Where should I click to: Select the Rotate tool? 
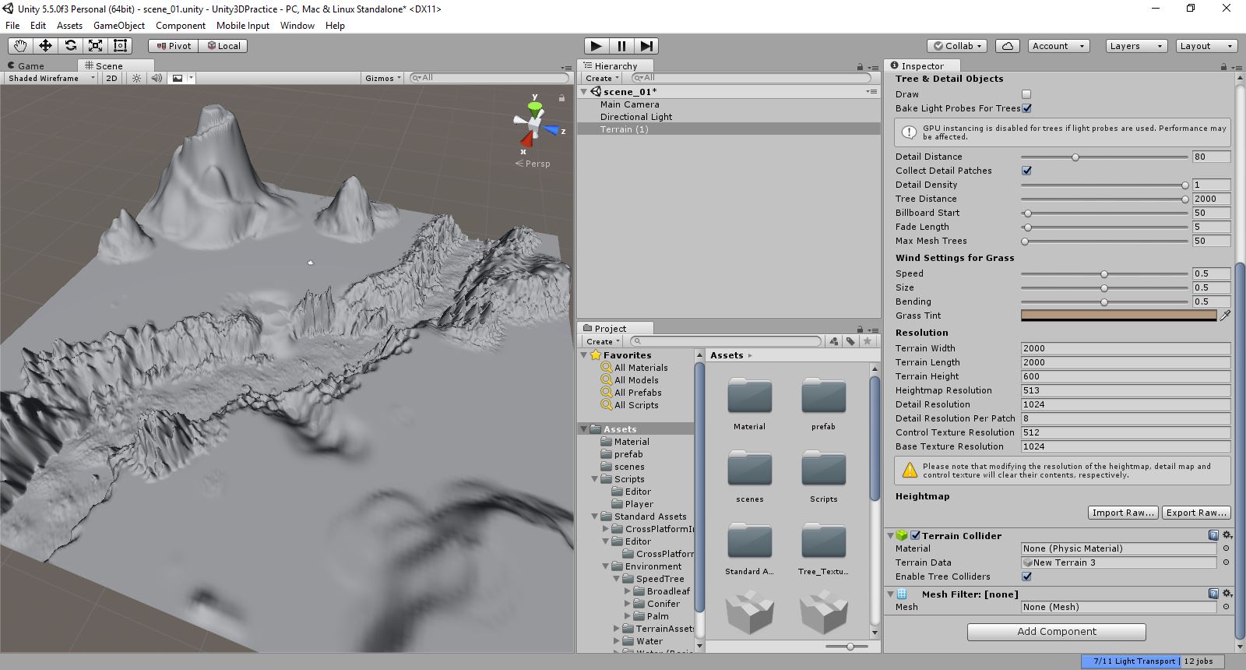(x=70, y=46)
